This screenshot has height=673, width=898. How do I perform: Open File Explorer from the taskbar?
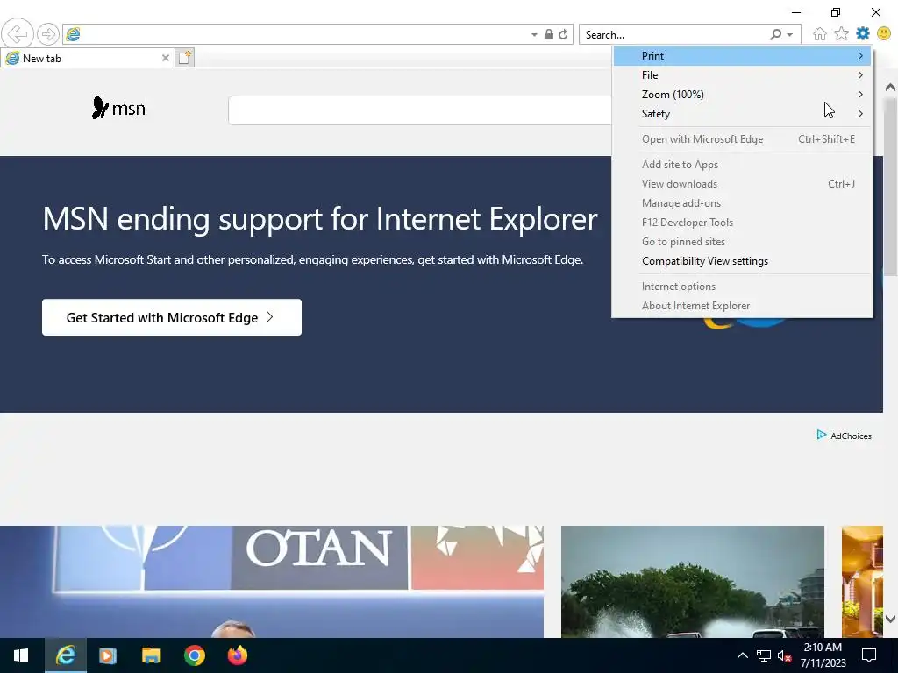coord(151,655)
